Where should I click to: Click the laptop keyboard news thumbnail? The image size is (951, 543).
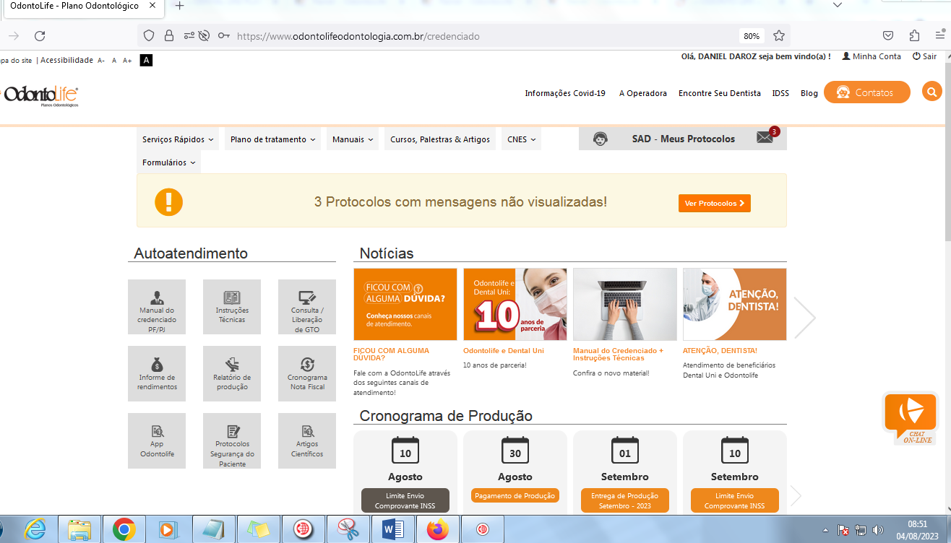[625, 304]
